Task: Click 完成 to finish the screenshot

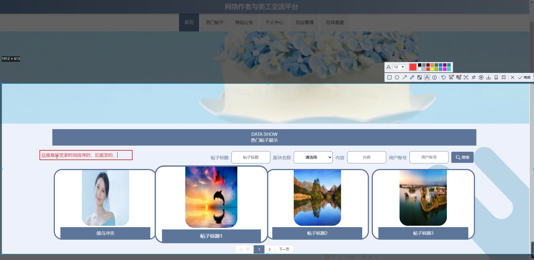Action: pos(524,77)
